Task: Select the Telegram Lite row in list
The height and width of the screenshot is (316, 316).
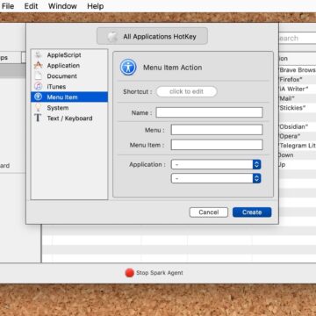Action: pos(297,146)
